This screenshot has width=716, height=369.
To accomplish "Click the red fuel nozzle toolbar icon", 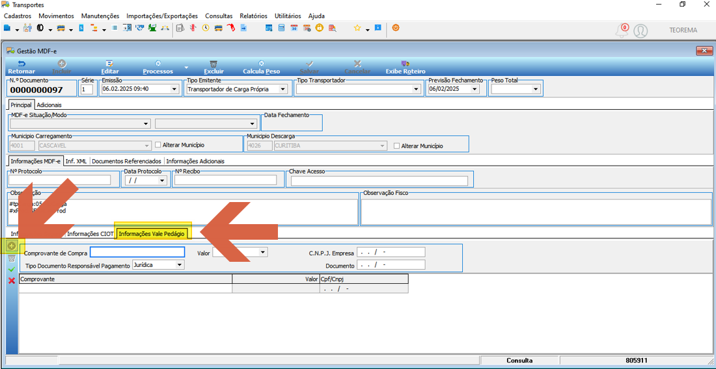I will [232, 28].
